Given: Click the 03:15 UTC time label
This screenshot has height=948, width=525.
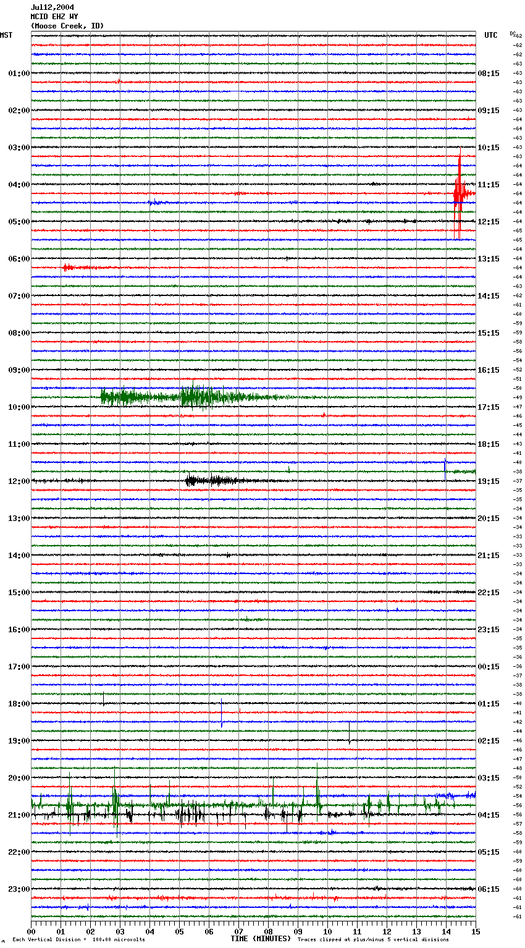Looking at the screenshot, I should click(489, 778).
